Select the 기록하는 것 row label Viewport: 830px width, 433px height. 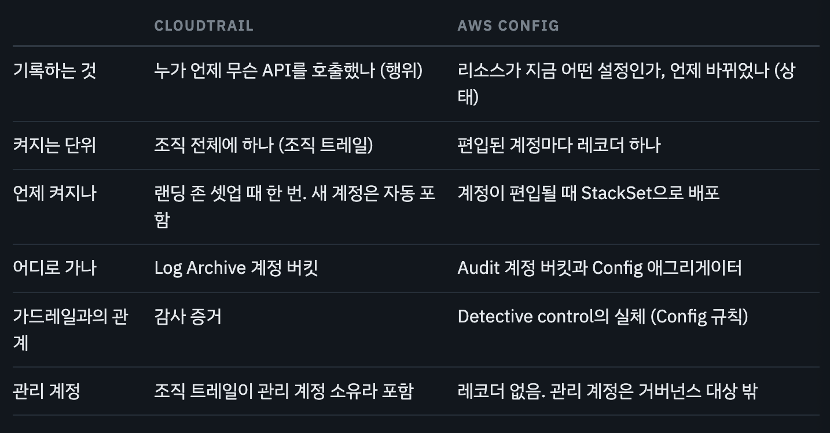[54, 71]
